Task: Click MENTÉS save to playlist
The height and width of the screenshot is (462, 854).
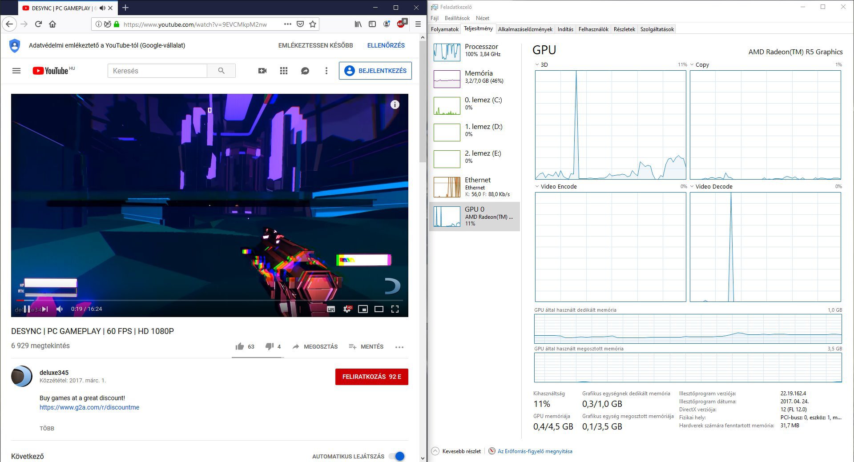Action: 366,346
